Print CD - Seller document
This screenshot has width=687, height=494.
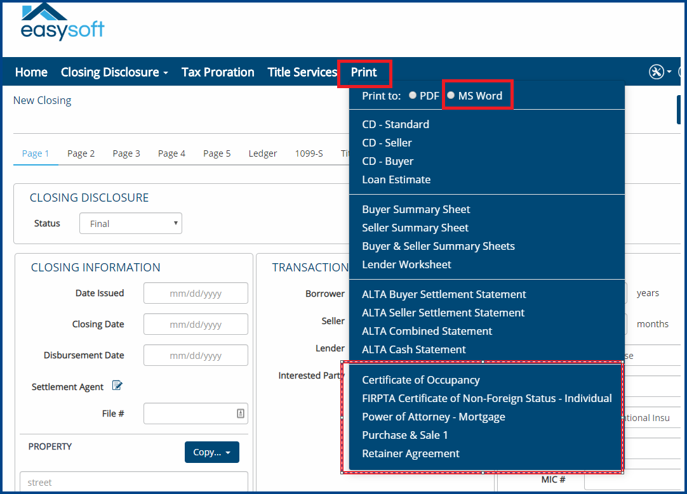[x=387, y=143]
